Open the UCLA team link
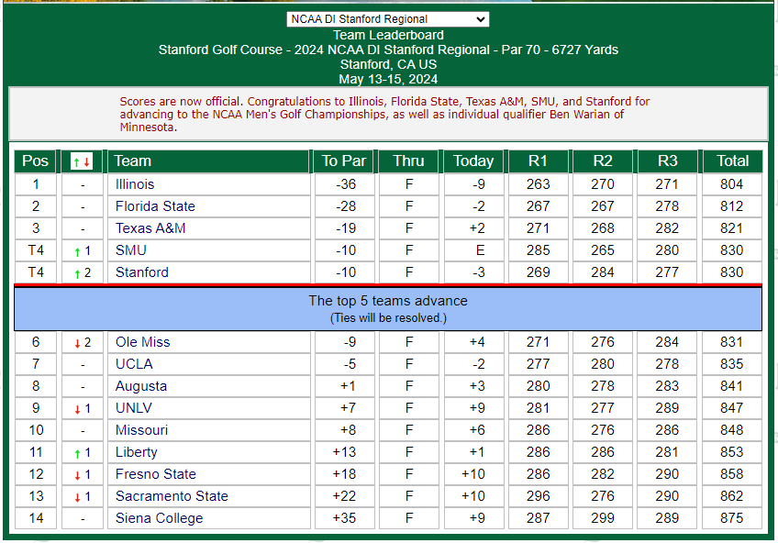Viewport: 778px width, 543px height. pyautogui.click(x=134, y=364)
